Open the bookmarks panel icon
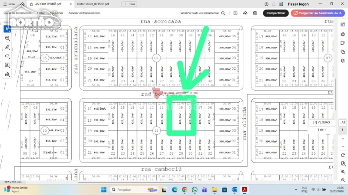The width and height of the screenshot is (348, 195). click(342, 43)
